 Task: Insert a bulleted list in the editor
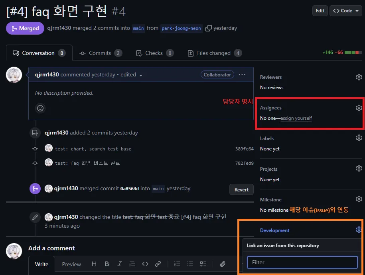190,264
